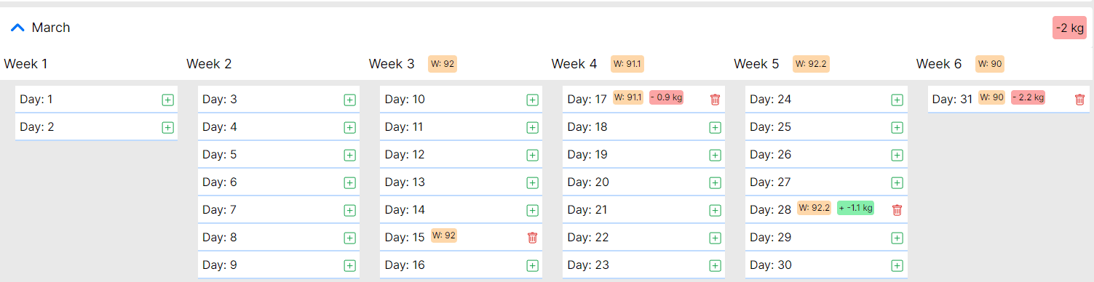The width and height of the screenshot is (1094, 282).
Task: Collapse the March month section
Action: point(18,28)
